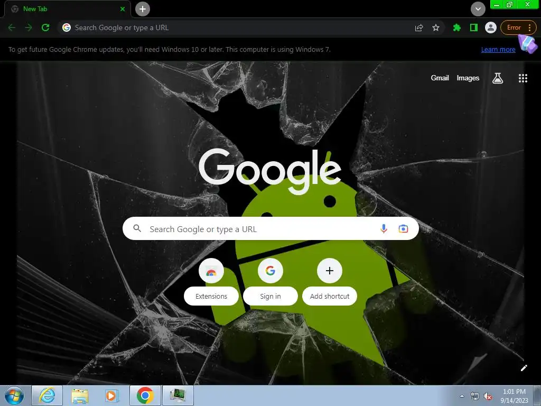Start voice search with microphone icon

(x=384, y=228)
